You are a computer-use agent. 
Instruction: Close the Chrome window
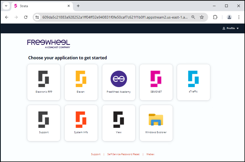click(239, 6)
